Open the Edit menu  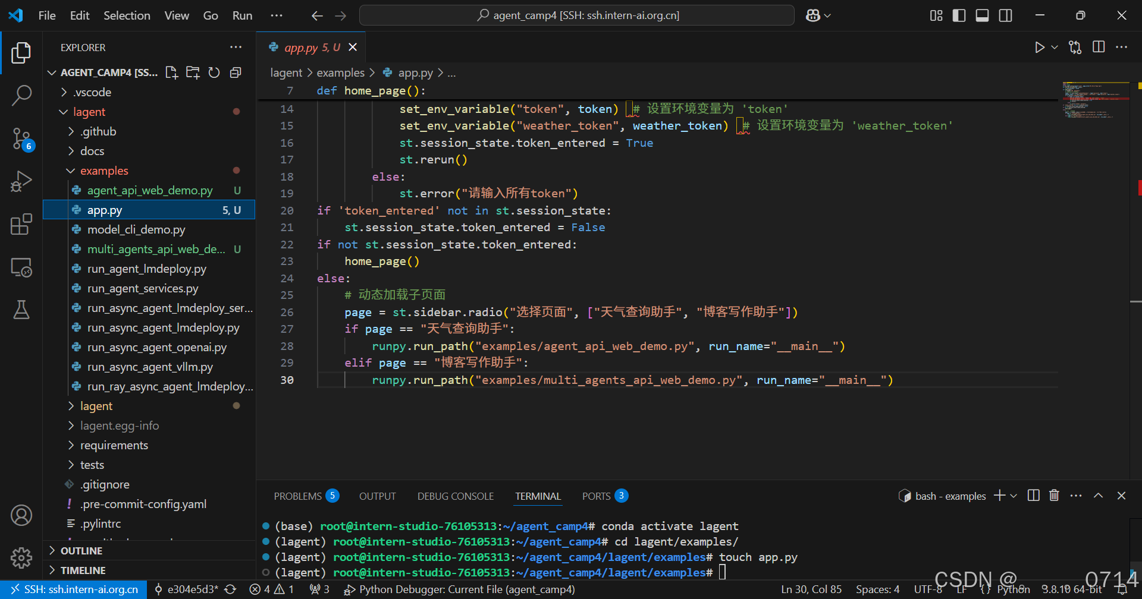pyautogui.click(x=80, y=15)
